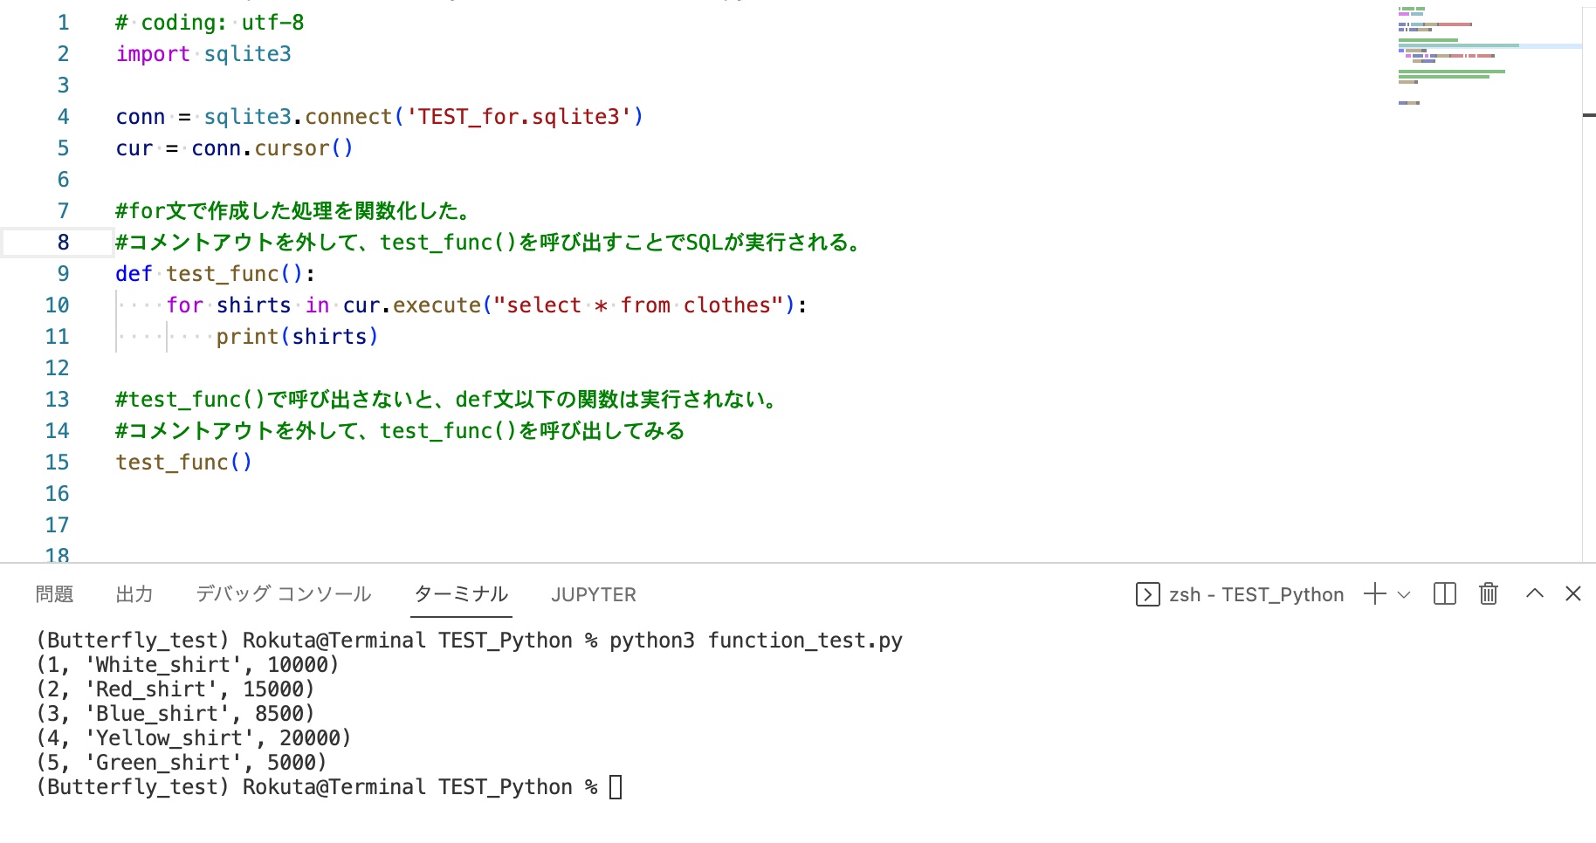Click line number 9 in gutter
This screenshot has height=843, width=1596.
coord(63,274)
